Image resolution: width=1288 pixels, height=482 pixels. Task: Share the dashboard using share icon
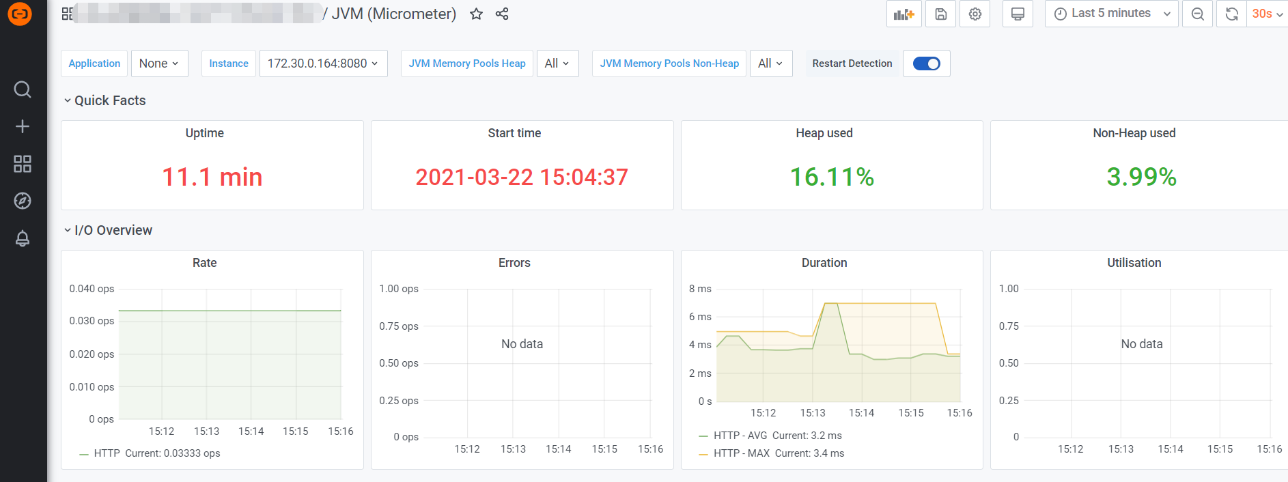pyautogui.click(x=502, y=14)
